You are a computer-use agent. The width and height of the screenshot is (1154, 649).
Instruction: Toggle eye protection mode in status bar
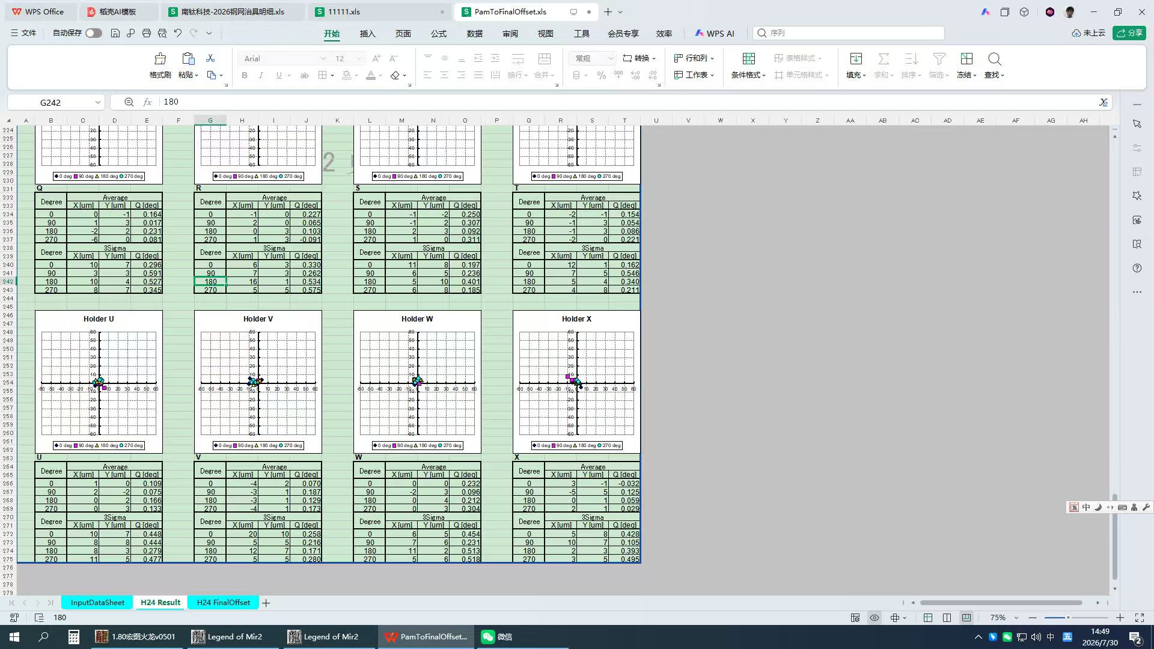[875, 618]
